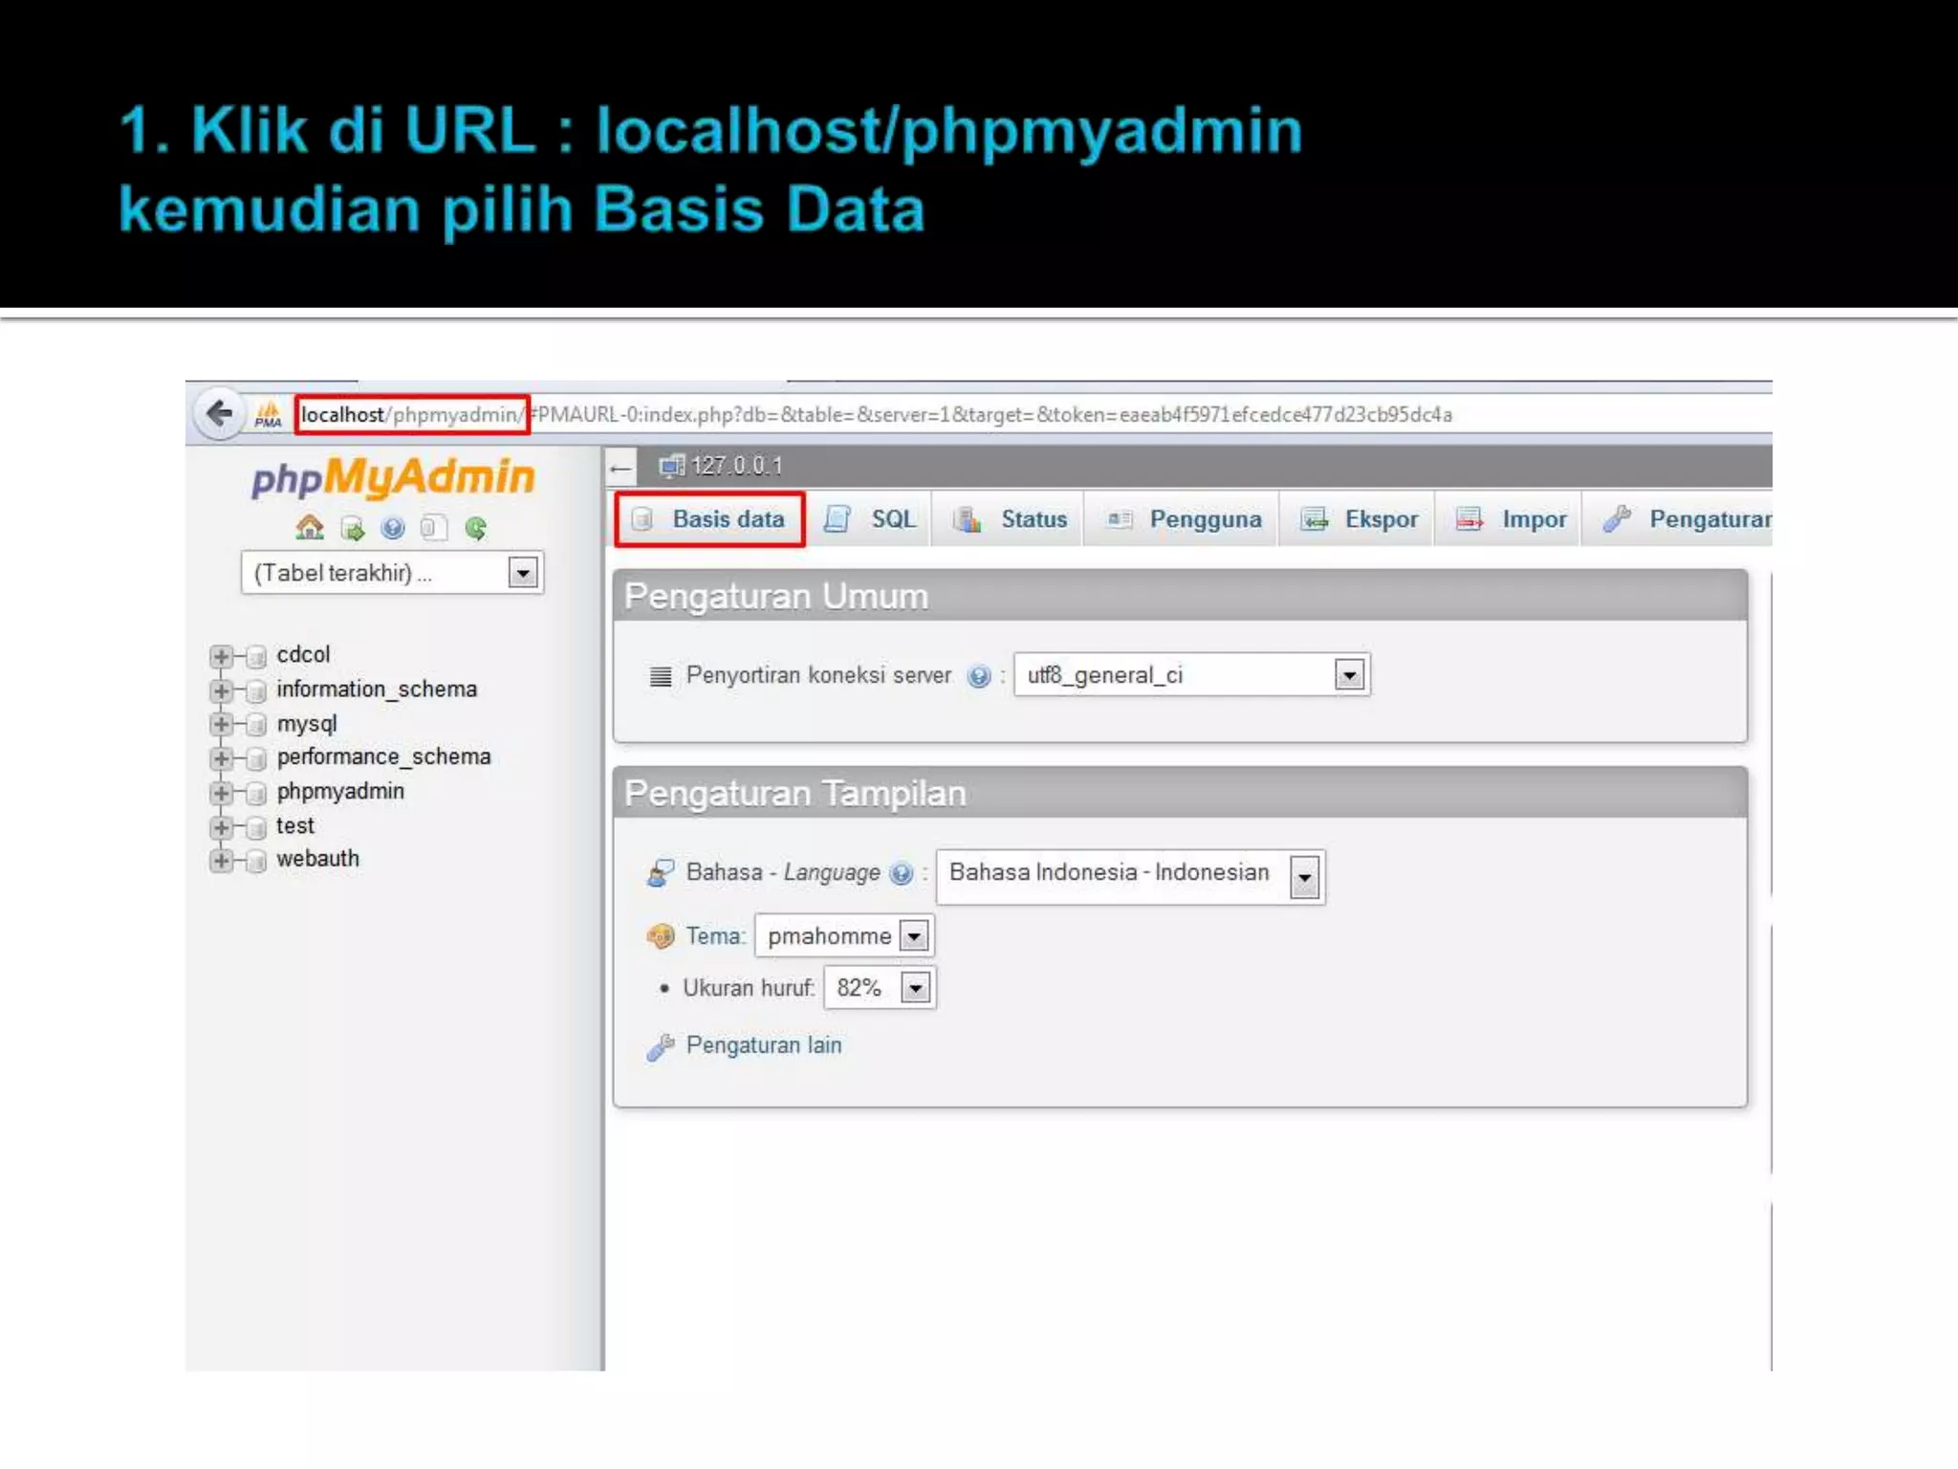1958x1469 pixels.
Task: Click the reload navigation frame icon
Action: click(475, 528)
